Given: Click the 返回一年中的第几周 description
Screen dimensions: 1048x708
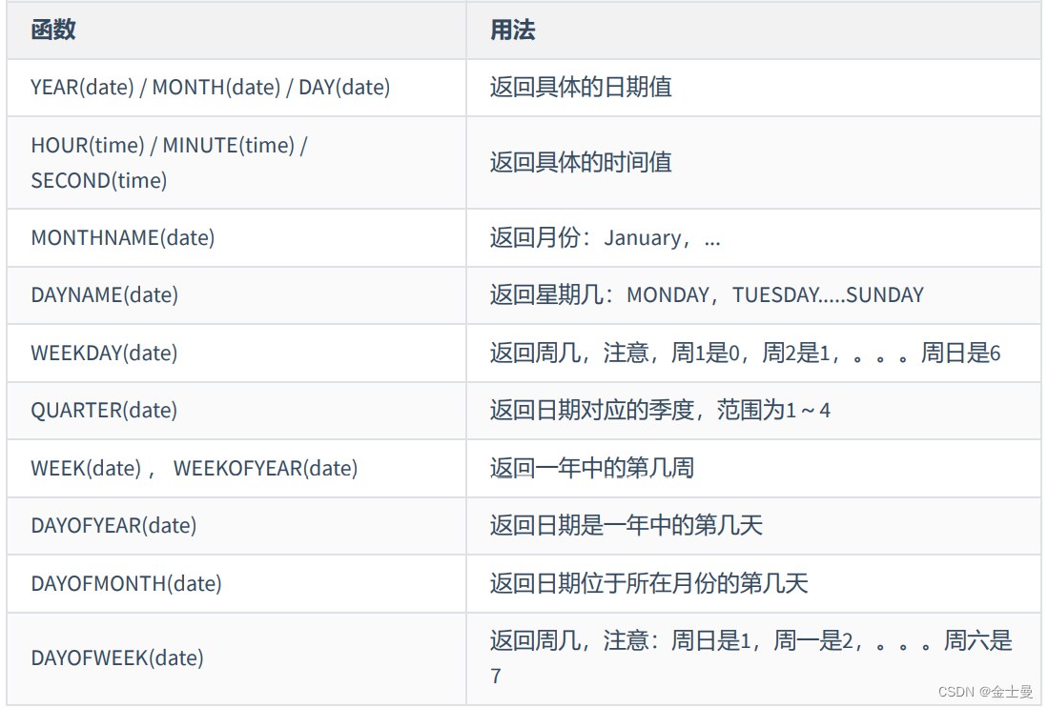Looking at the screenshot, I should click(x=592, y=468).
